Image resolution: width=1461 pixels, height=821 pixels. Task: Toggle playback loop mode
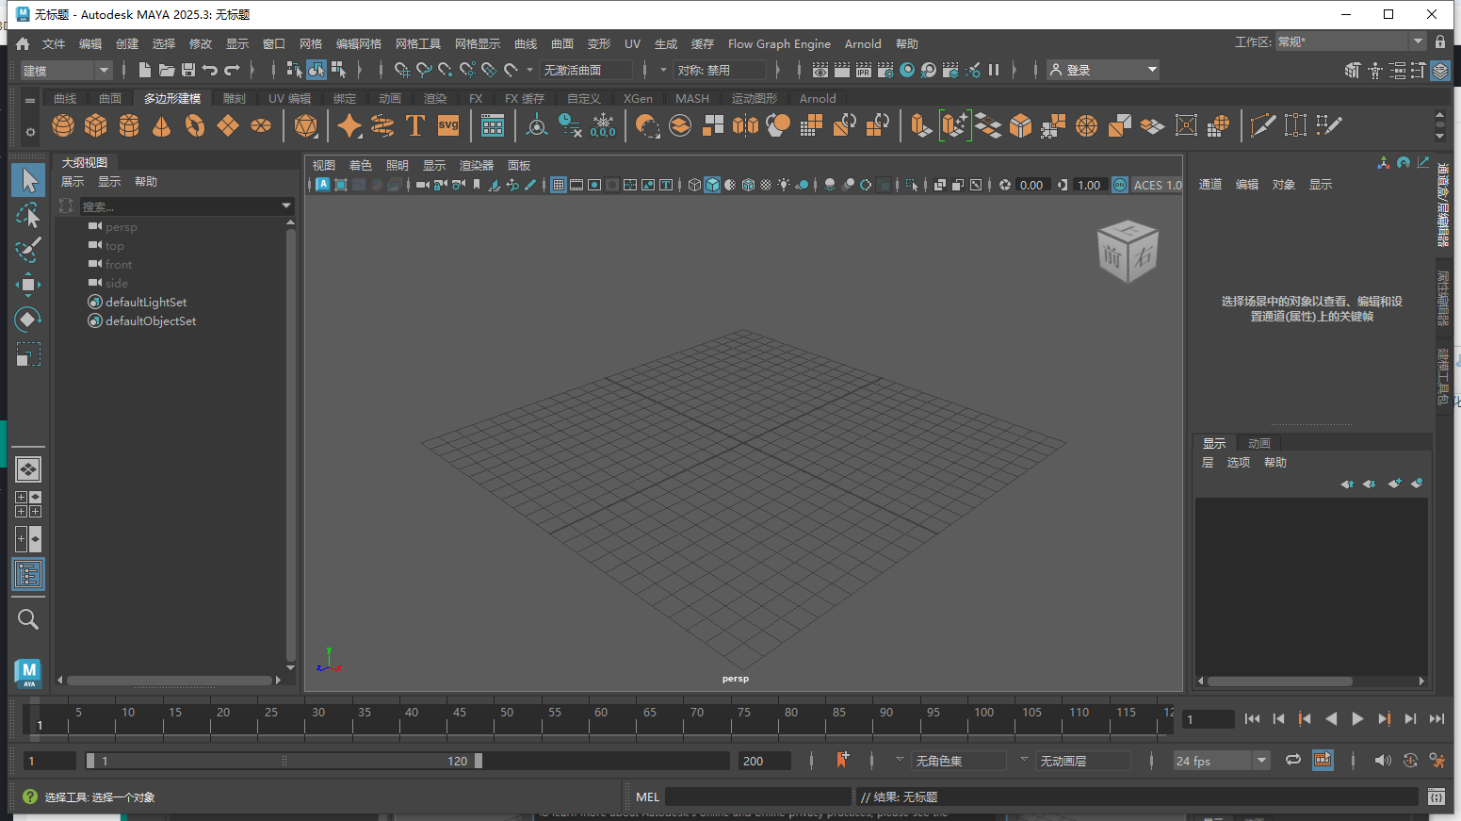click(x=1293, y=760)
